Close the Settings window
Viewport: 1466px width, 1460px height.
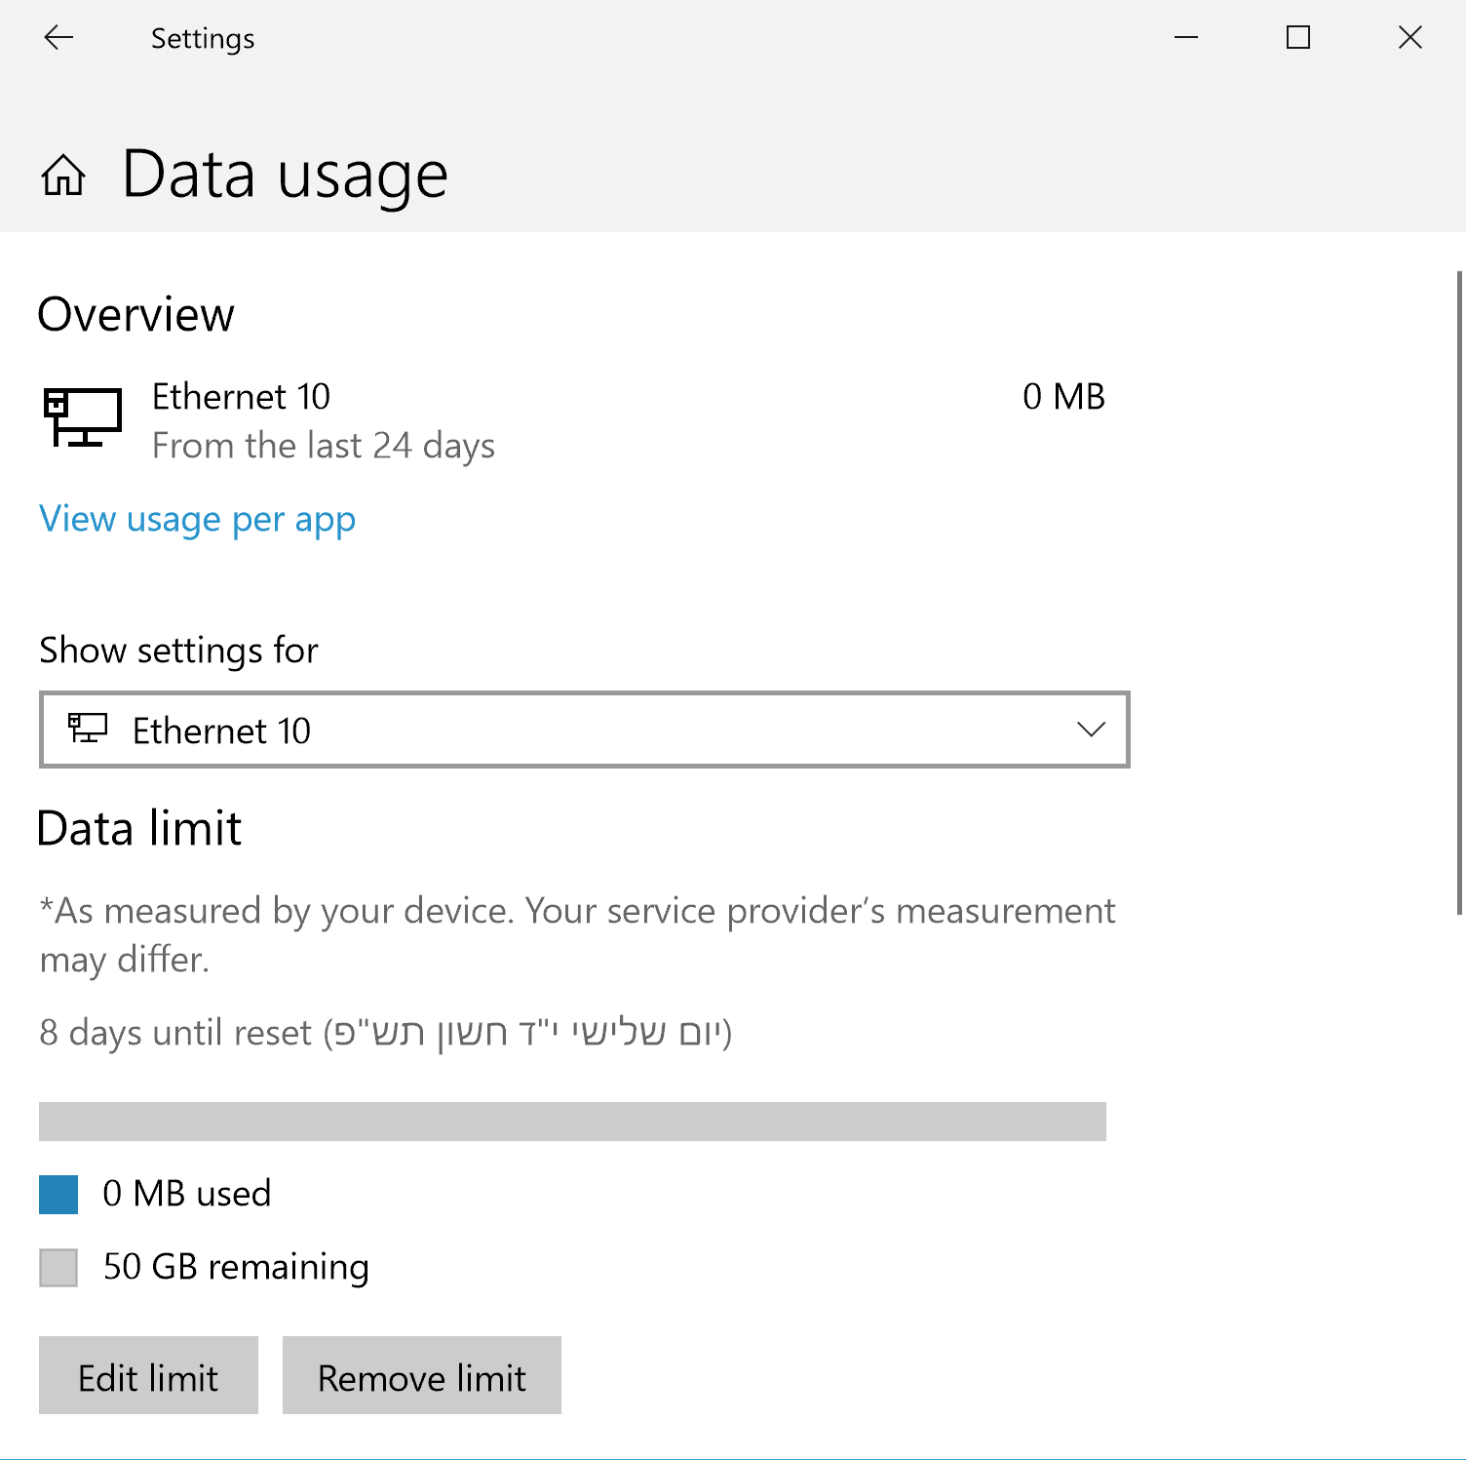(1410, 38)
